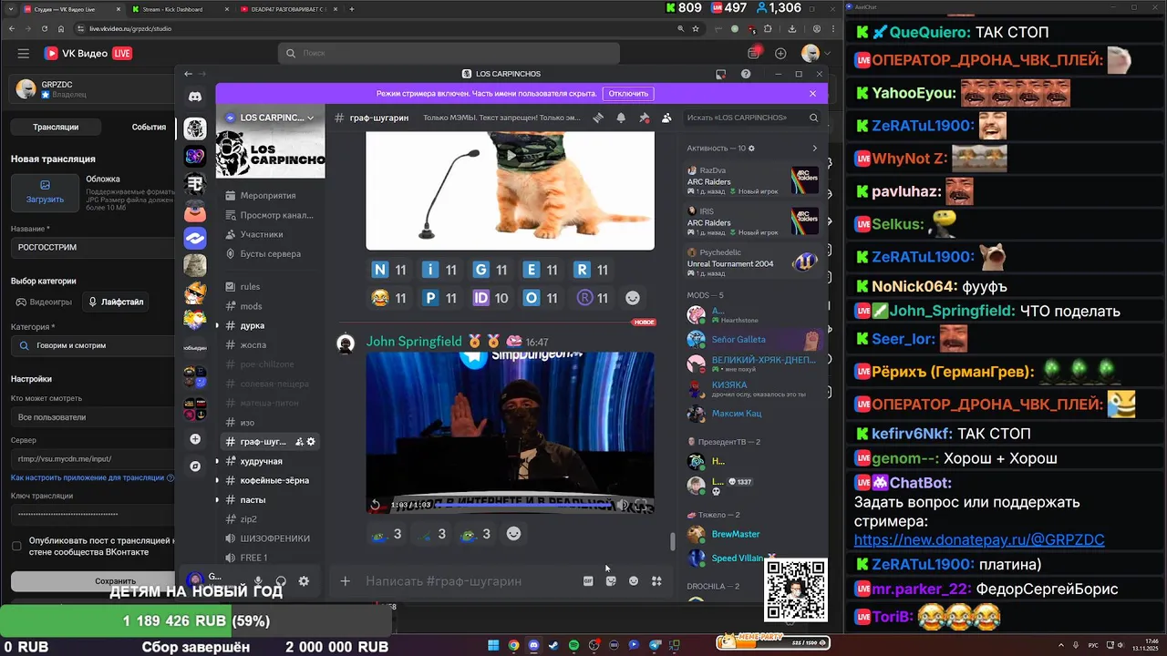The image size is (1167, 656).
Task: Open video fullscreen icon
Action: pos(642,505)
